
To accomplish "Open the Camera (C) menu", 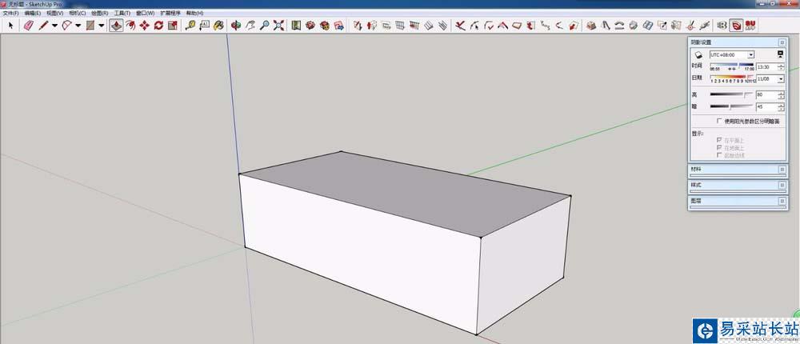I will coord(78,13).
